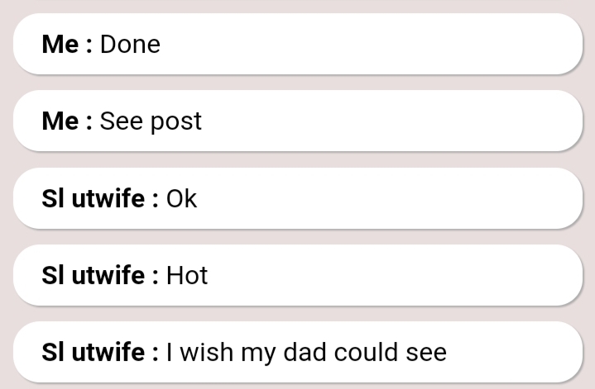Image resolution: width=595 pixels, height=389 pixels.
Task: Open the "Hot" message bubble
Action: [298, 275]
